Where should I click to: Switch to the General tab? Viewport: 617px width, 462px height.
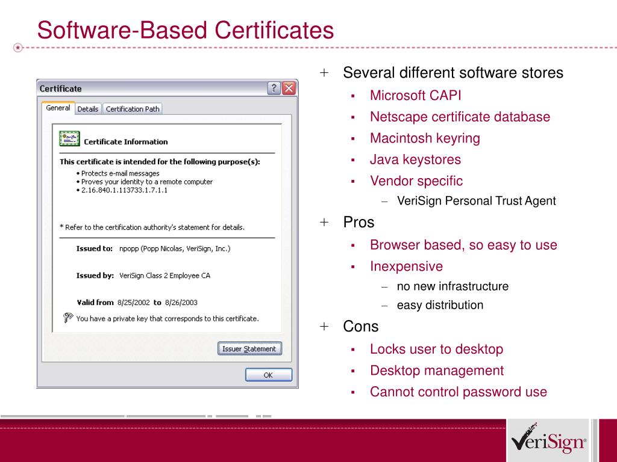tap(58, 108)
